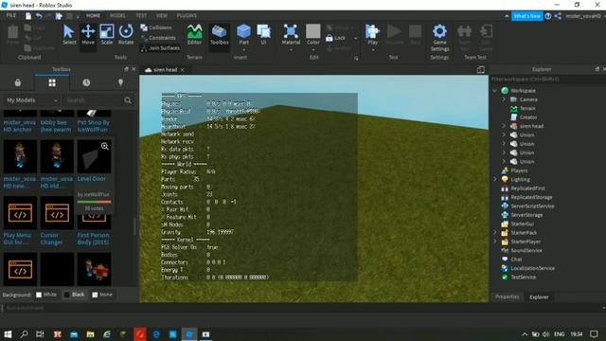Open the My Models dropdown
The height and width of the screenshot is (341, 606).
tap(31, 100)
